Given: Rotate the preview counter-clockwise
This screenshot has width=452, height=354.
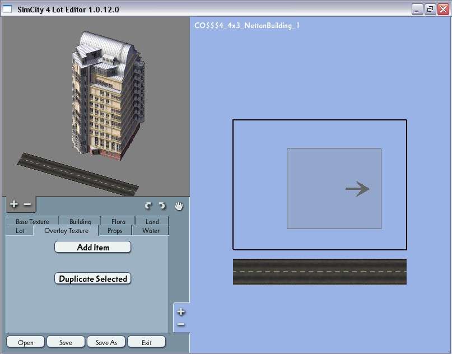Looking at the screenshot, I should coord(148,206).
